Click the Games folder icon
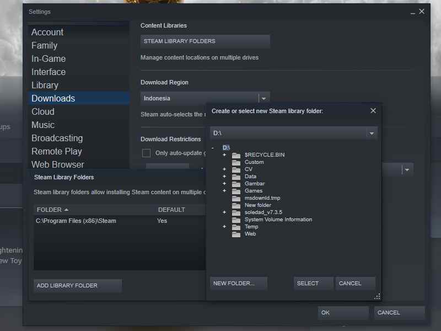The height and width of the screenshot is (331, 441). click(237, 190)
